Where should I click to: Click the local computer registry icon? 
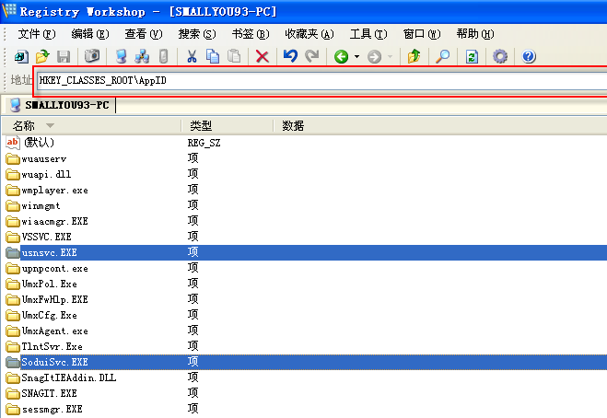point(122,57)
